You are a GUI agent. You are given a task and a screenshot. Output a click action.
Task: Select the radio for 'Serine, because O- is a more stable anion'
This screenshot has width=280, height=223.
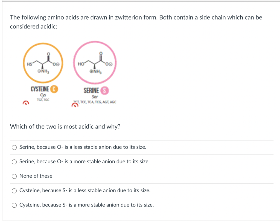click(x=14, y=162)
